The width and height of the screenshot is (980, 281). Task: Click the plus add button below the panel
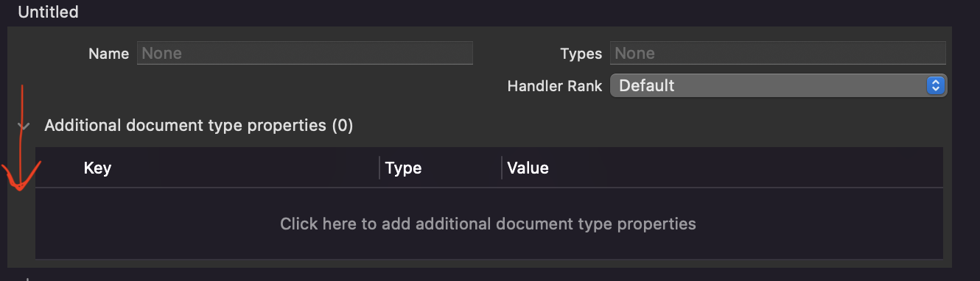coord(27,279)
